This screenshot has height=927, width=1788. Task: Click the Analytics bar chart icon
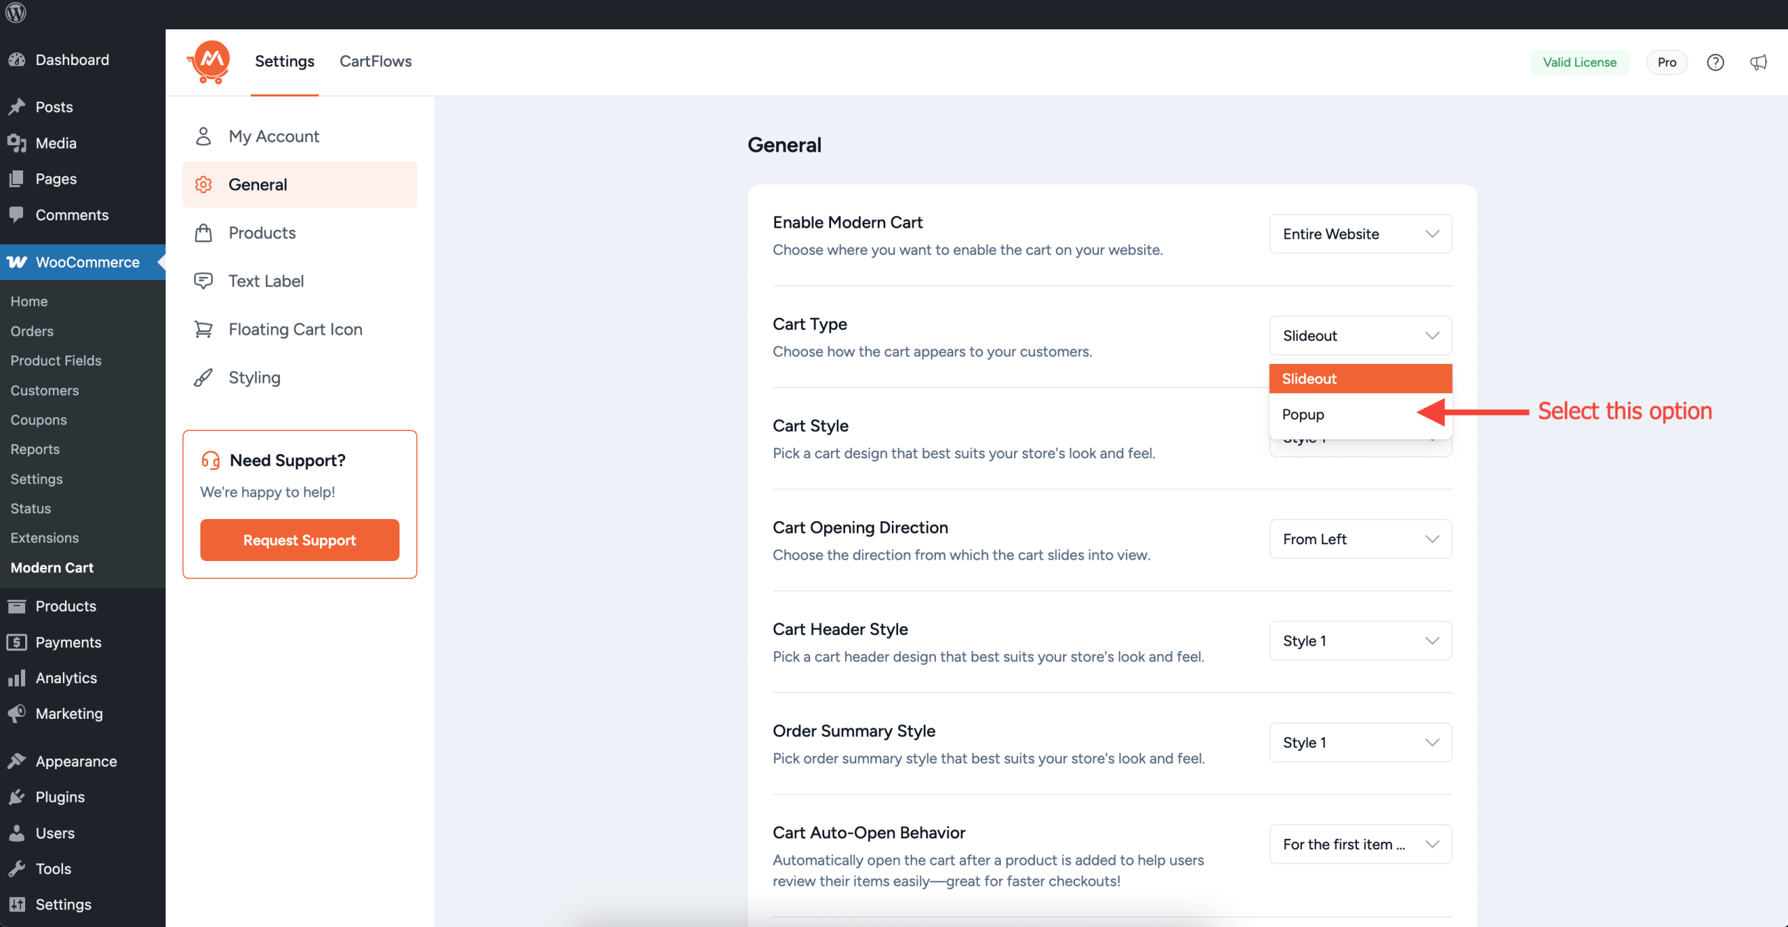(x=17, y=678)
